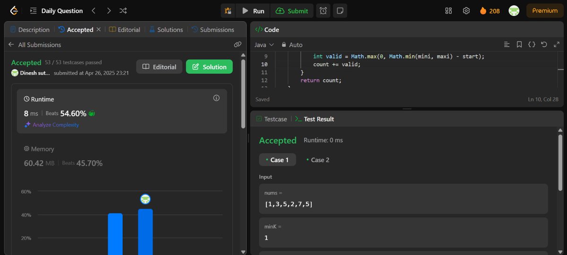Click the Ln 10, Col 28 status text
This screenshot has height=255, width=567.
[x=543, y=99]
